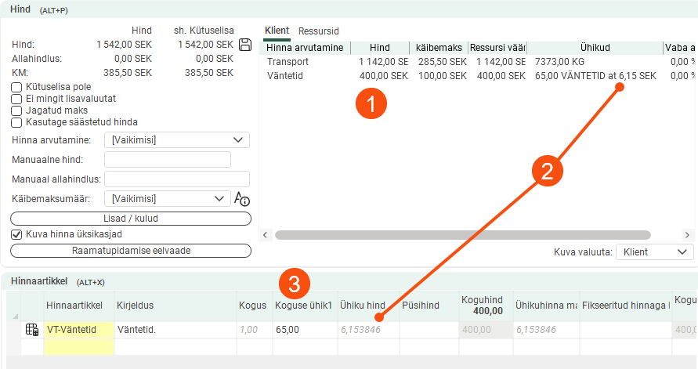Click the Raamatupidamise eelvaade button

[130, 251]
